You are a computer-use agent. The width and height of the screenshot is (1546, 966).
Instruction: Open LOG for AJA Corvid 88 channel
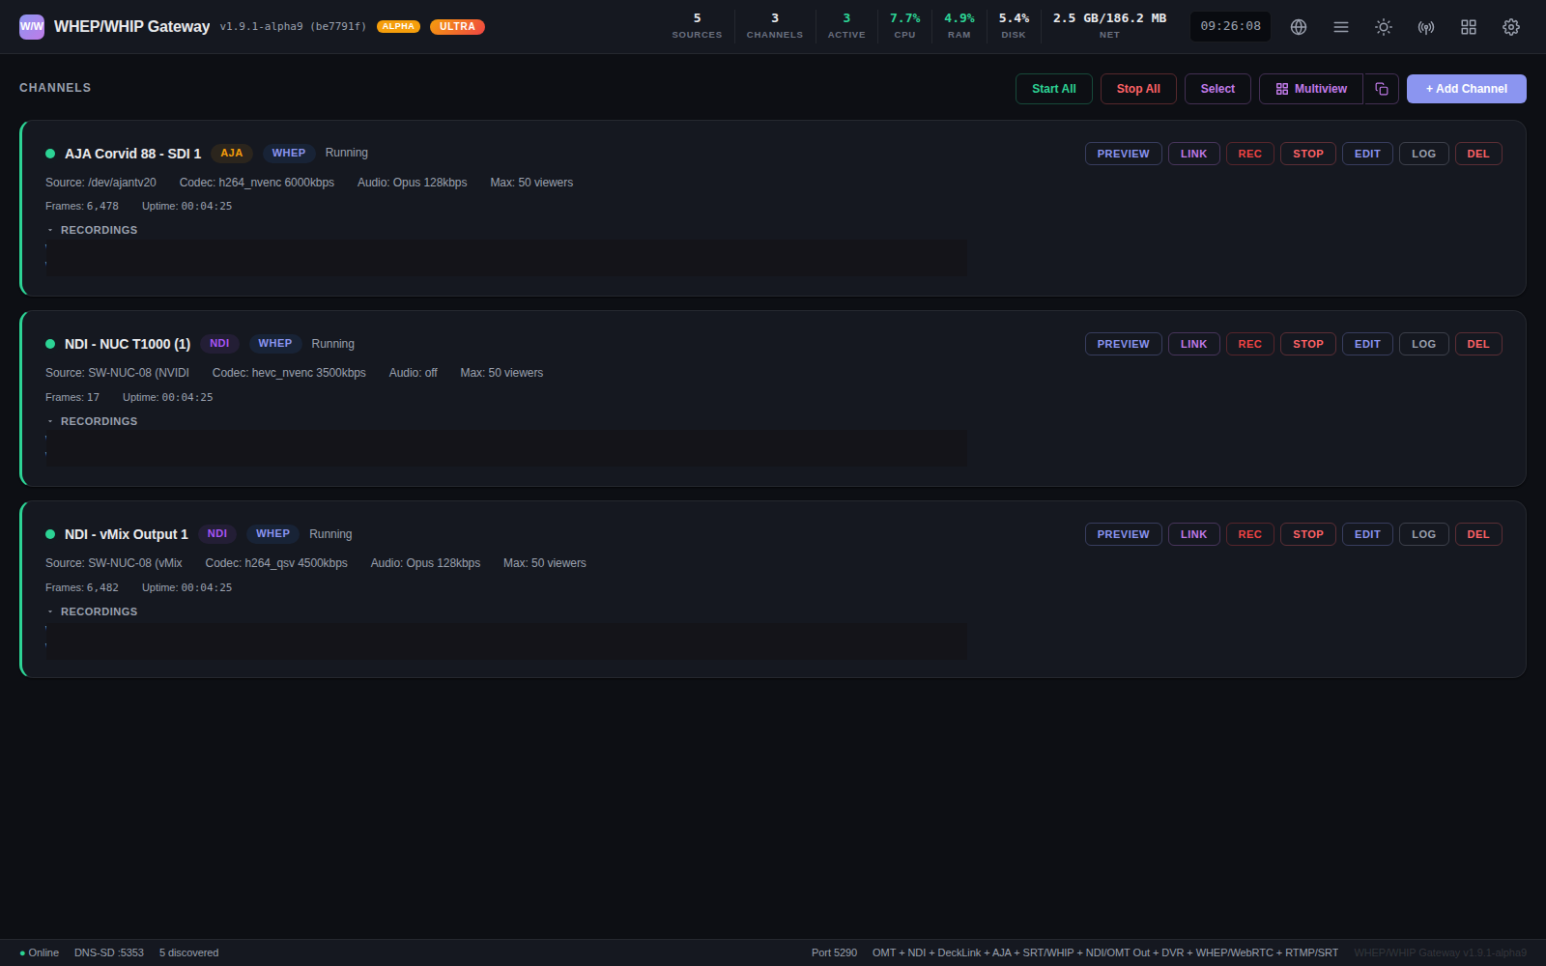click(x=1423, y=154)
